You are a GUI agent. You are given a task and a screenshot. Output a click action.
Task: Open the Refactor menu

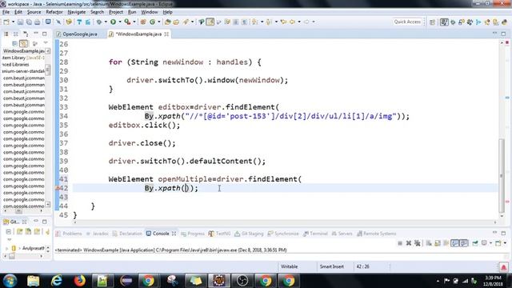click(x=54, y=12)
